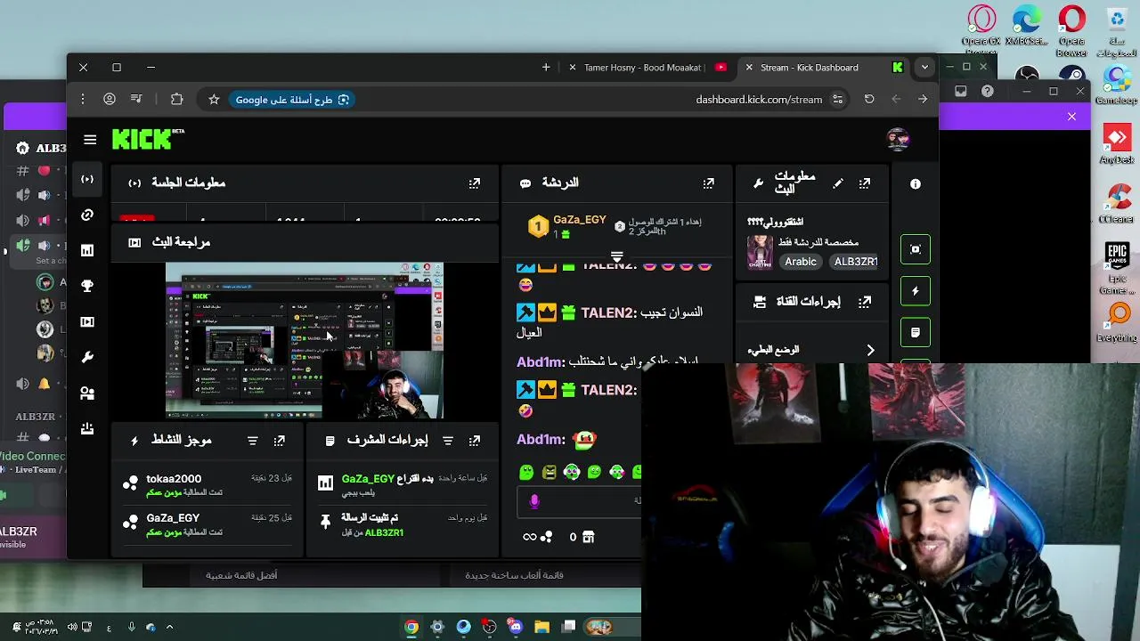Open a new browser tab

point(546,68)
